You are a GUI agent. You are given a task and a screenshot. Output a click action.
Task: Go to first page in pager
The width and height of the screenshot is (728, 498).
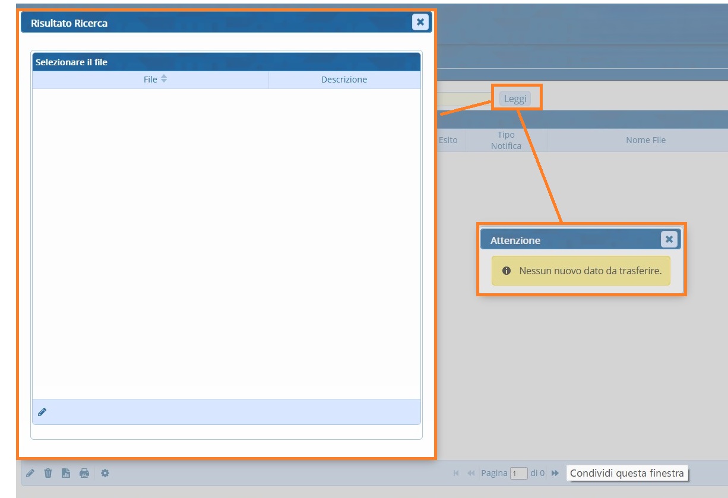point(456,473)
